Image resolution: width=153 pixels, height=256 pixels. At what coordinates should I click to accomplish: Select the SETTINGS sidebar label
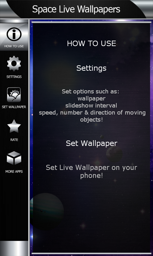click(x=14, y=77)
